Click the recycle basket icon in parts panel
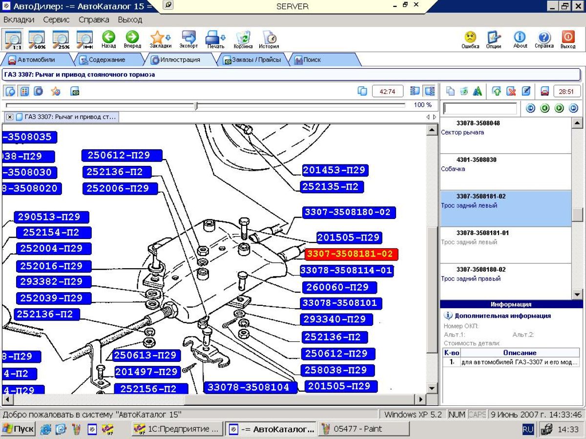The image size is (586, 439). [x=464, y=91]
